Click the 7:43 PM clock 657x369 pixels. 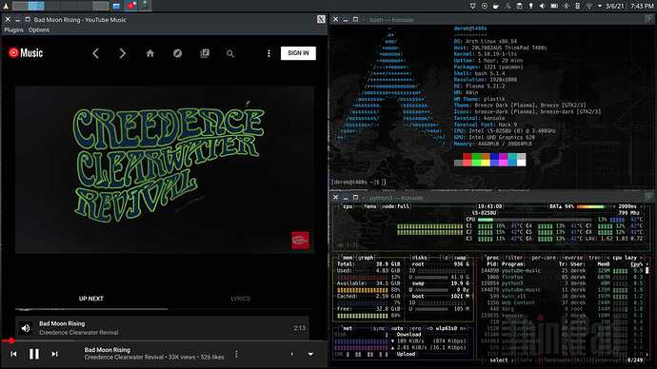click(x=642, y=6)
